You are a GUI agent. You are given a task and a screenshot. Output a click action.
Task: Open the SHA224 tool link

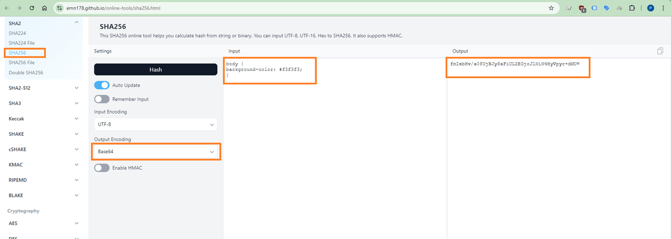pos(17,33)
